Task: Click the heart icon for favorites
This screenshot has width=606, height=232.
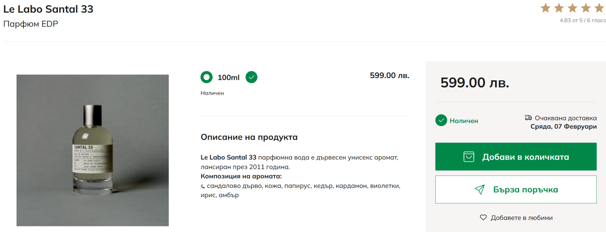Action: coord(483,218)
